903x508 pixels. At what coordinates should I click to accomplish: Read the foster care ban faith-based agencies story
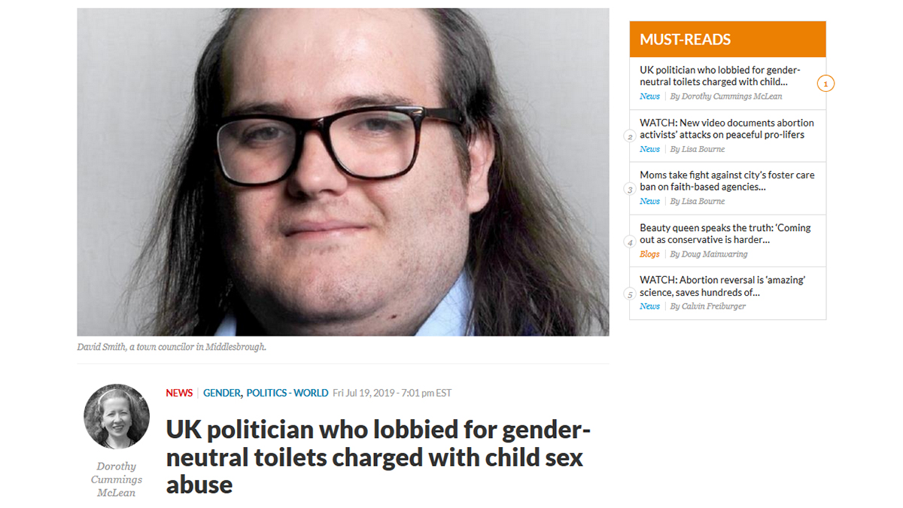(727, 181)
